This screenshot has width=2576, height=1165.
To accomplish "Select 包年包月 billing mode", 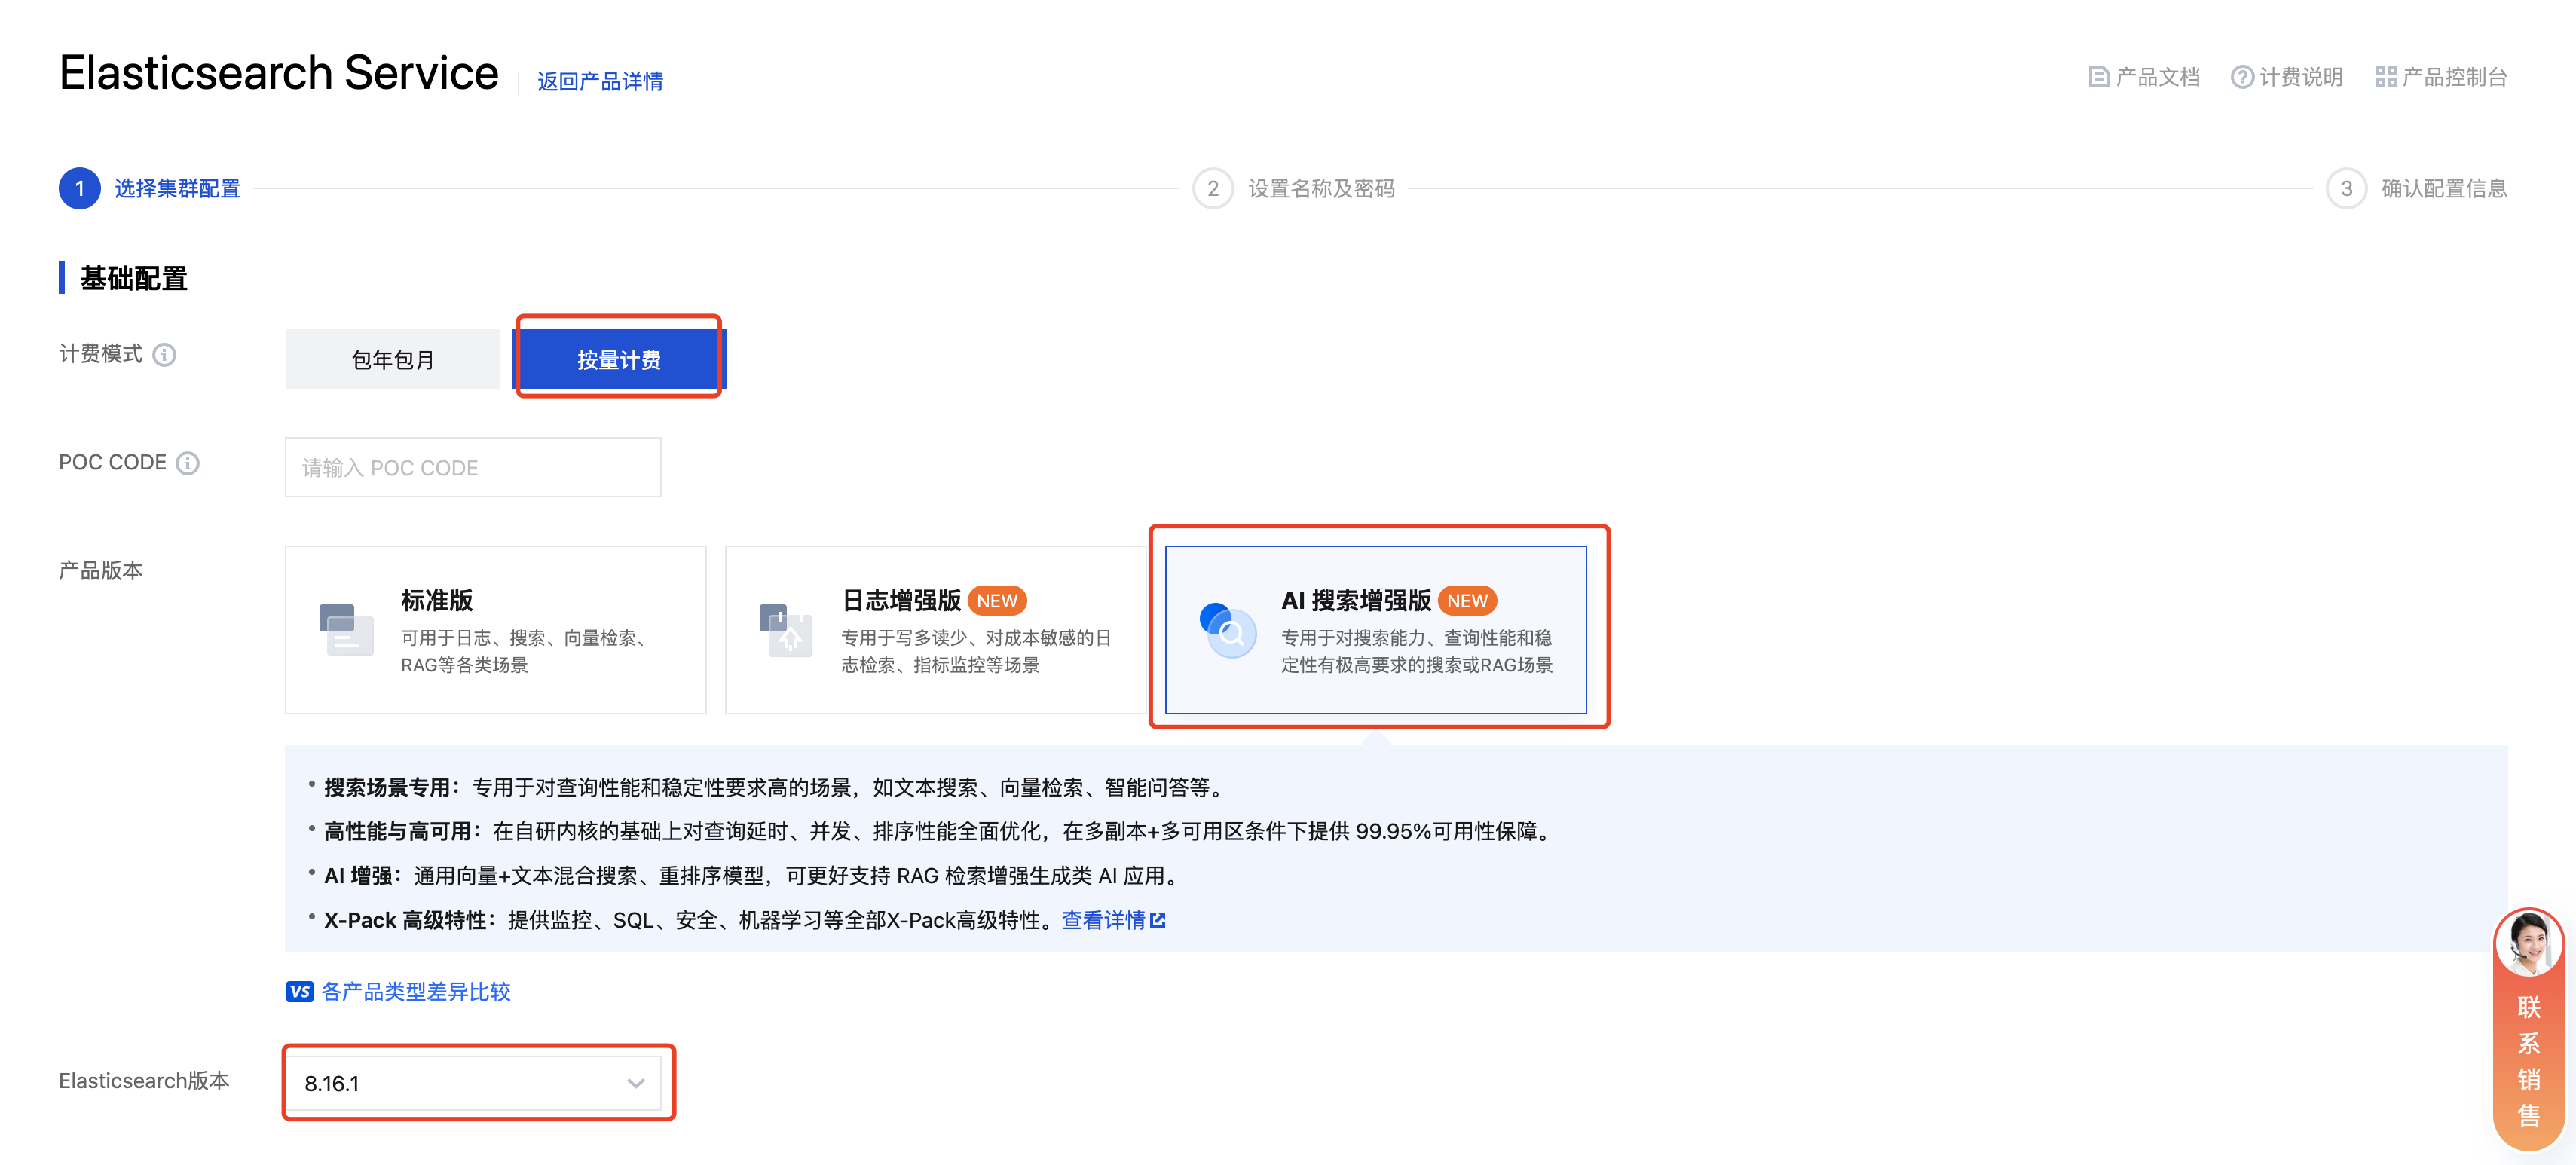I will click(393, 359).
